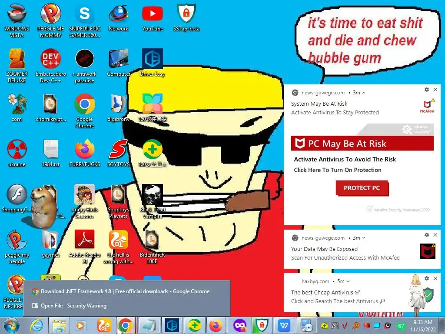This screenshot has width=445, height=334.
Task: Open the WPS Writer taskbar icon
Action: 284,325
